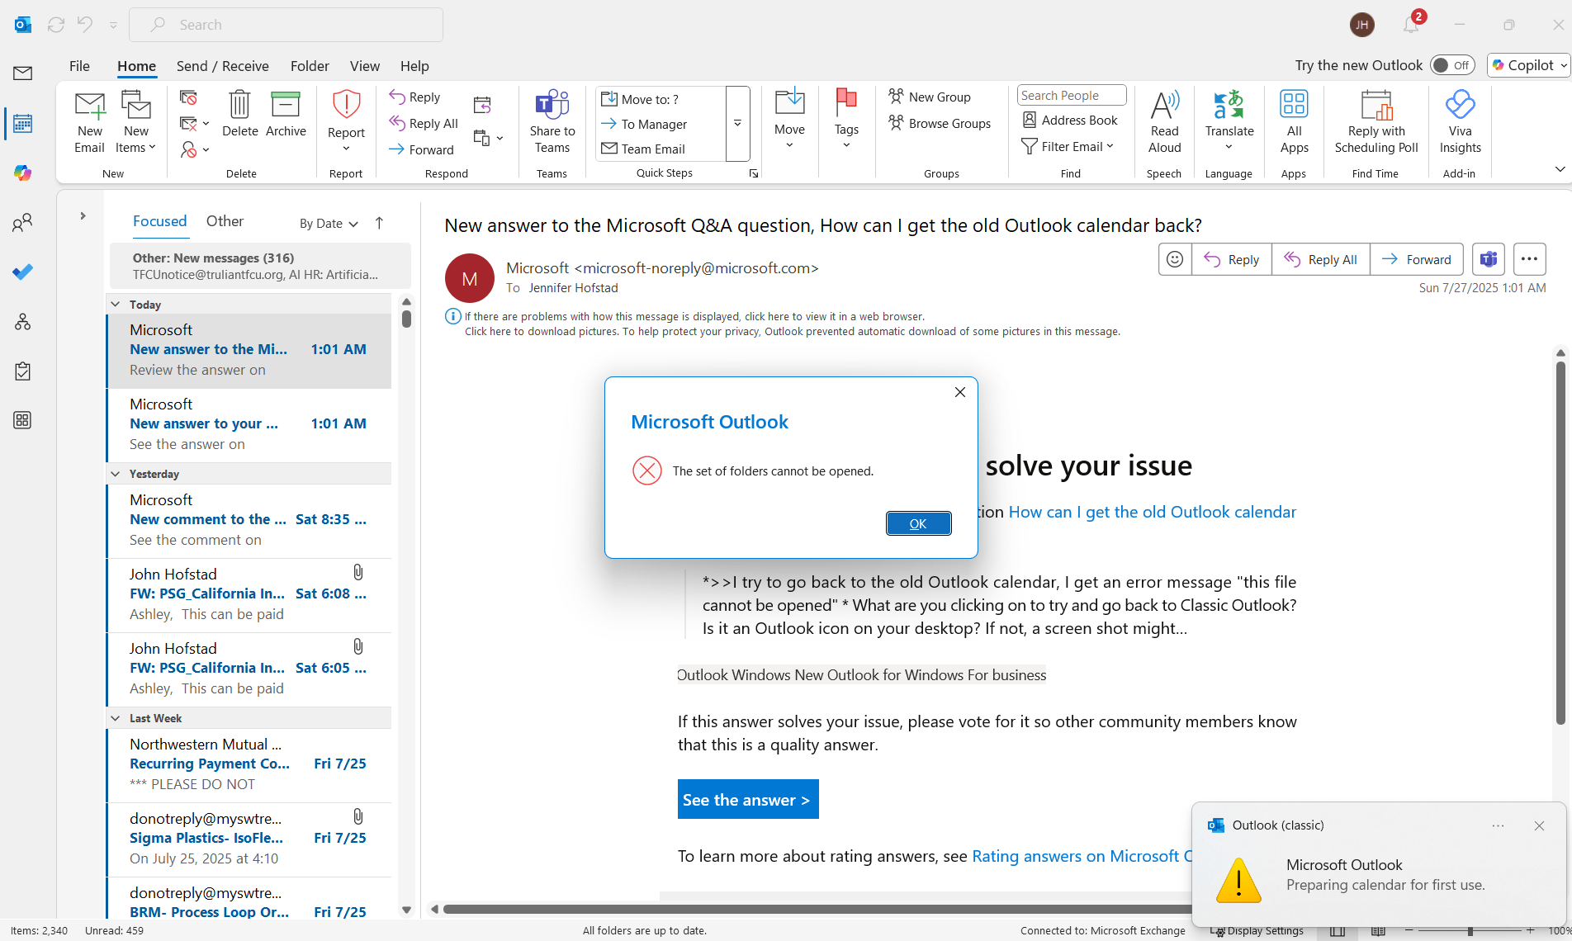The image size is (1572, 941).
Task: Open 'How can I get the old Outlook calendar' link
Action: tap(1152, 512)
